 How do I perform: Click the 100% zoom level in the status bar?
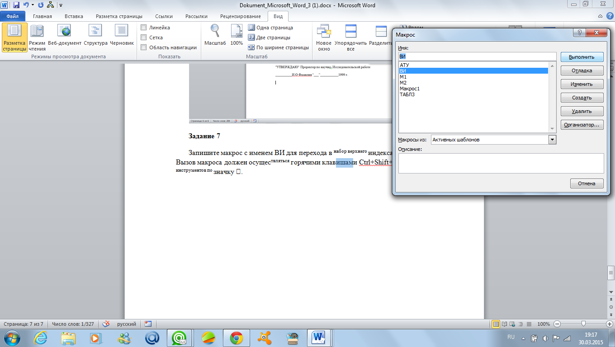[x=544, y=324]
